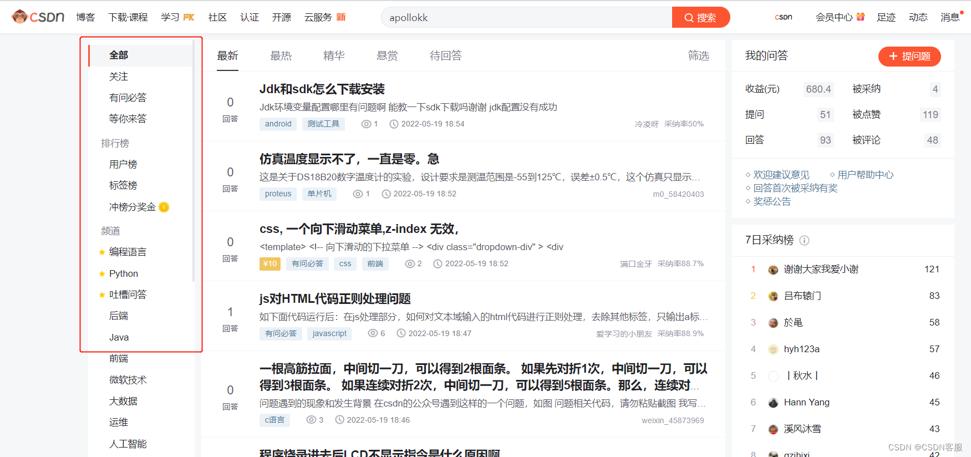Click the ¥10 bounty badge
The image size is (971, 457).
[270, 263]
